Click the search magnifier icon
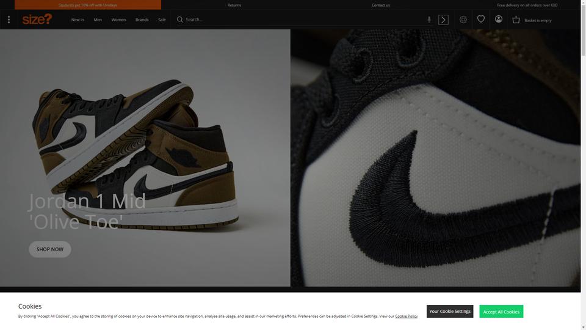This screenshot has height=330, width=586. coord(179,20)
